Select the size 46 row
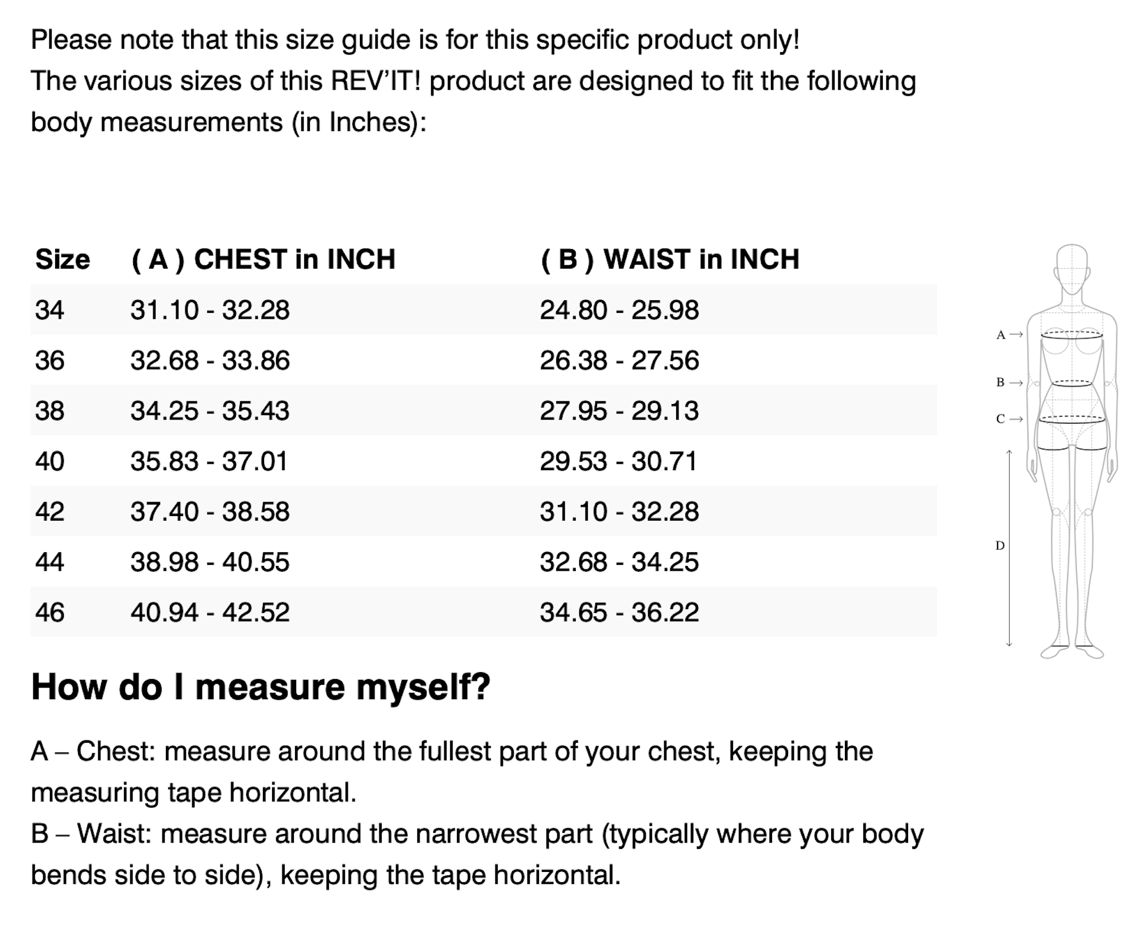The height and width of the screenshot is (927, 1148). click(x=483, y=612)
